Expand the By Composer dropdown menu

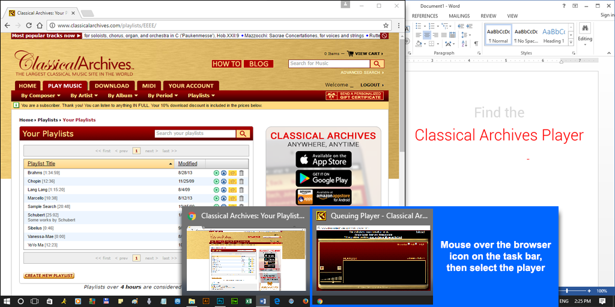coord(40,95)
